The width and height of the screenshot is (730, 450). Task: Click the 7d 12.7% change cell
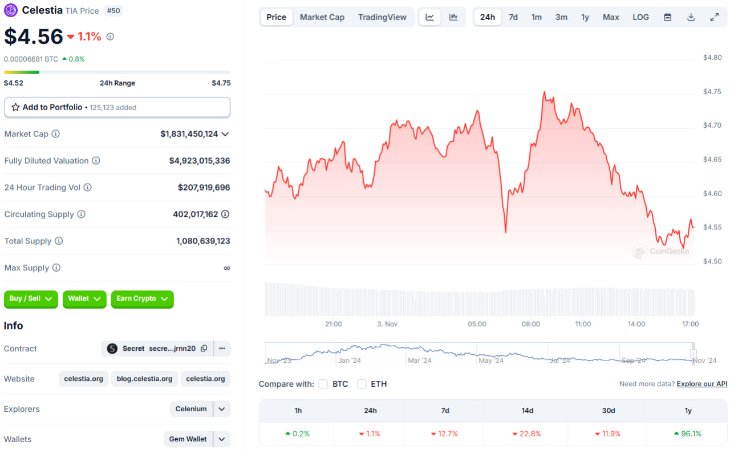click(445, 433)
